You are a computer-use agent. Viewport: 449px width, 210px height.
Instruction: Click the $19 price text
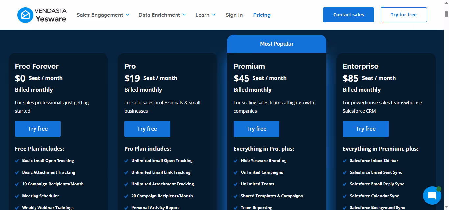(132, 78)
